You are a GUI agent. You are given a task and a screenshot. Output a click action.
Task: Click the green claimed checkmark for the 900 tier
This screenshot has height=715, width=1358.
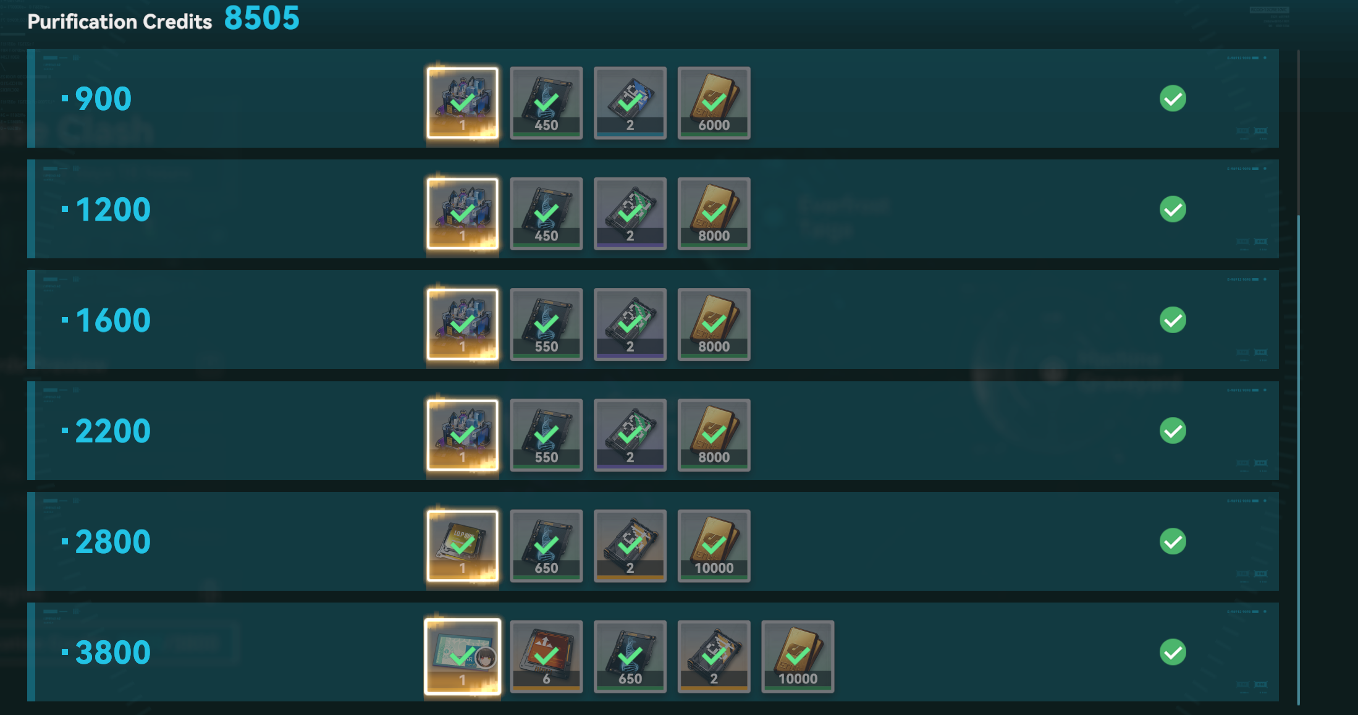[1173, 98]
